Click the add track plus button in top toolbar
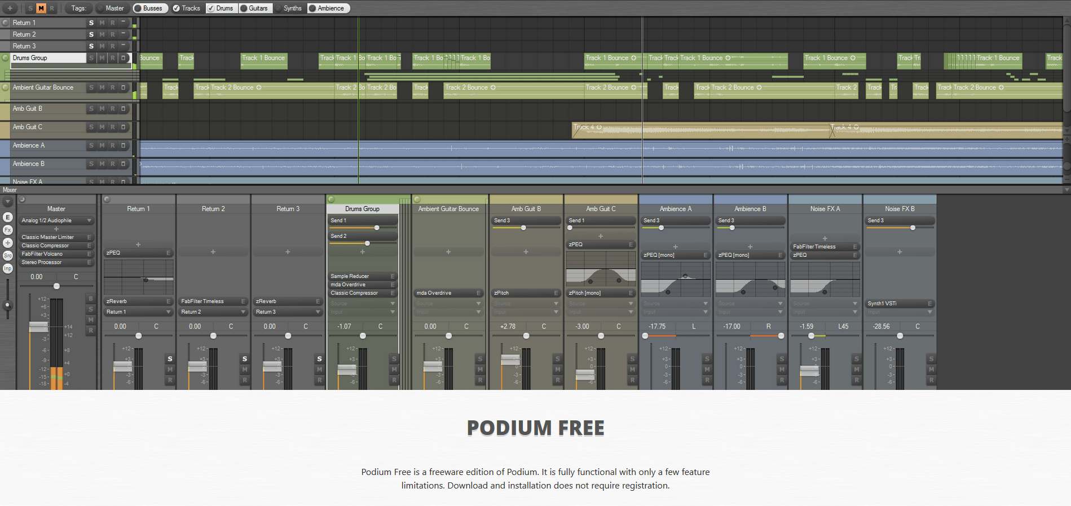The width and height of the screenshot is (1071, 506). pos(10,8)
